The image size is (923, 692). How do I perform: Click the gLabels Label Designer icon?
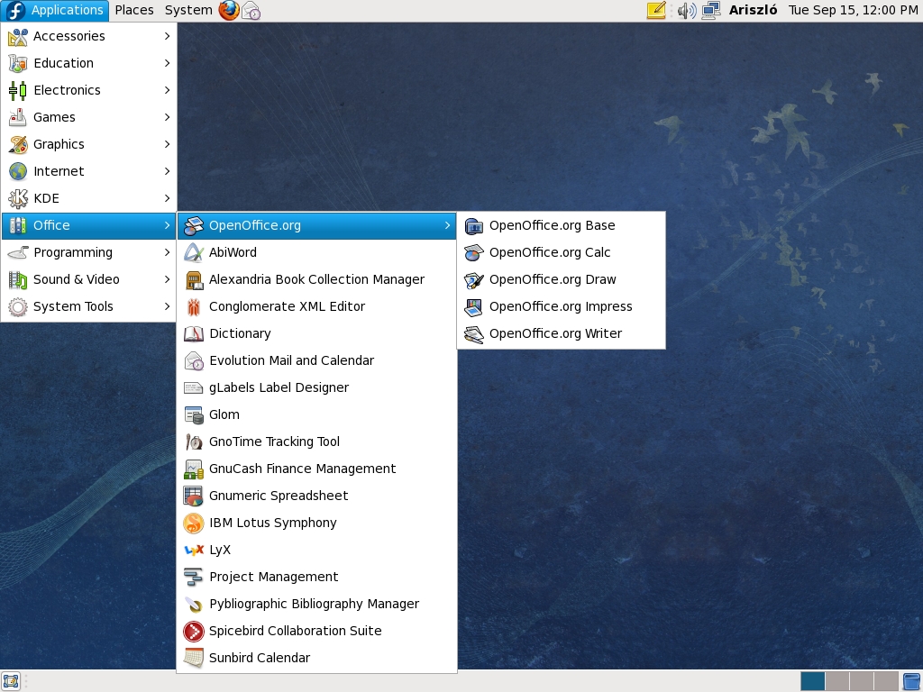click(x=194, y=387)
